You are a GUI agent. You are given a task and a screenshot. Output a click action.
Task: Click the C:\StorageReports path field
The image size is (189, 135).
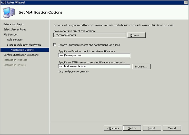89,35
